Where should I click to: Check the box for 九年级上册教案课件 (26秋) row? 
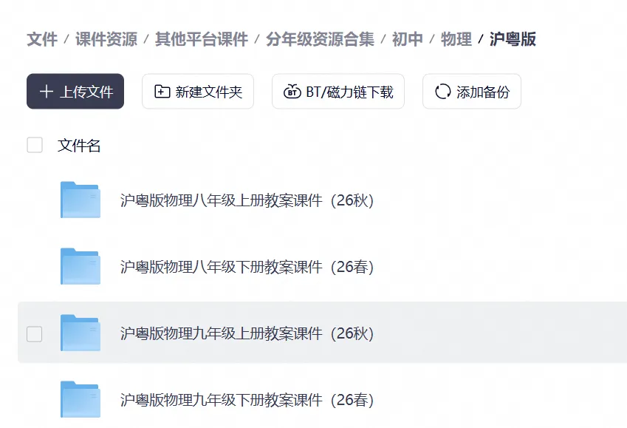click(x=35, y=334)
